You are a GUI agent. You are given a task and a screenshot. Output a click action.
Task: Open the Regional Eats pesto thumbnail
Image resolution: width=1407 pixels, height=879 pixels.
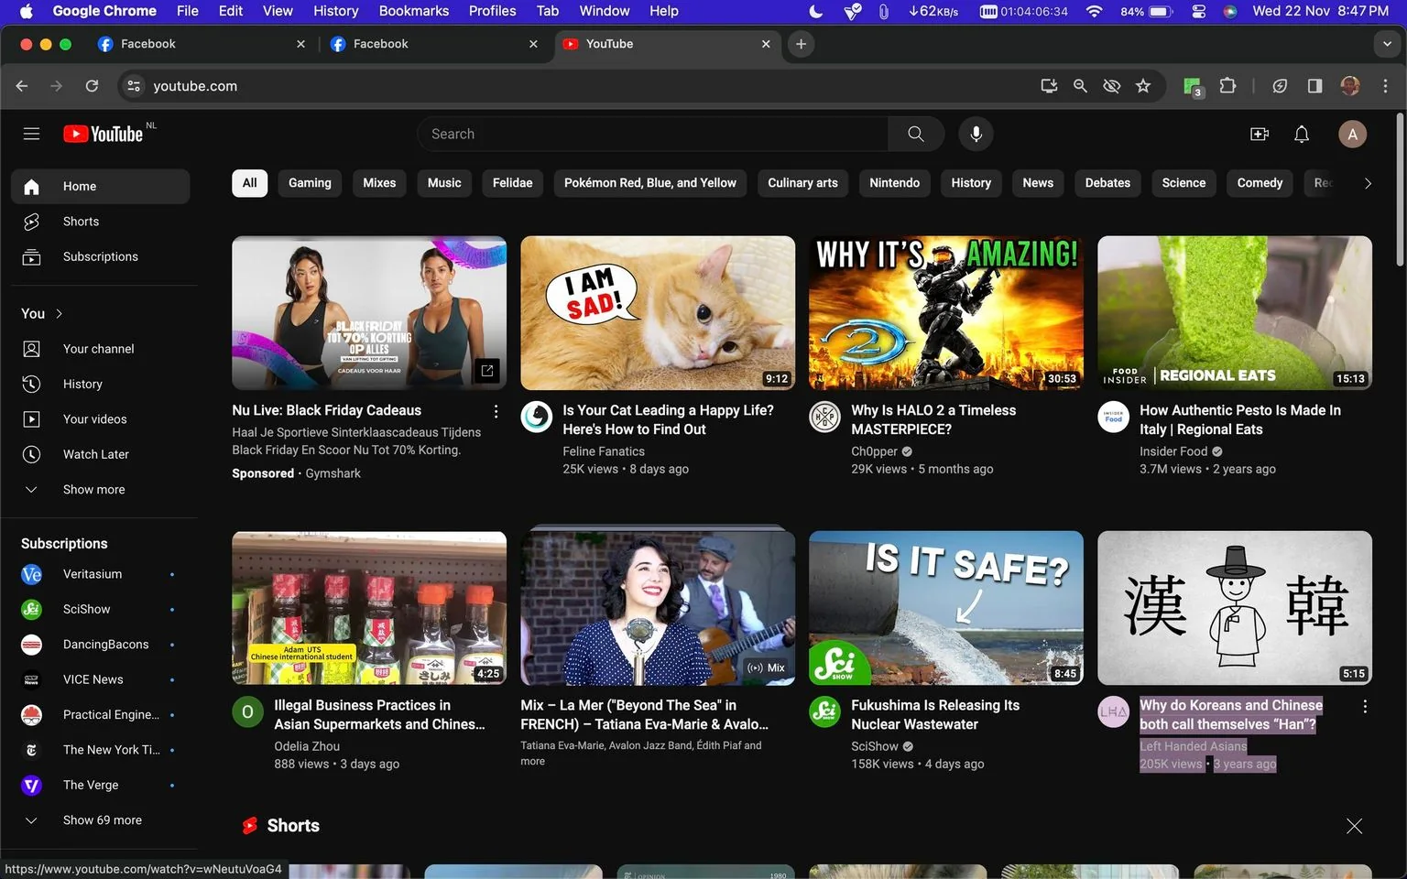pos(1235,313)
